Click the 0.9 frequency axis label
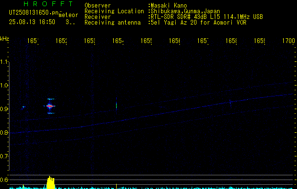This screenshot has width=297, height=189. (4, 109)
